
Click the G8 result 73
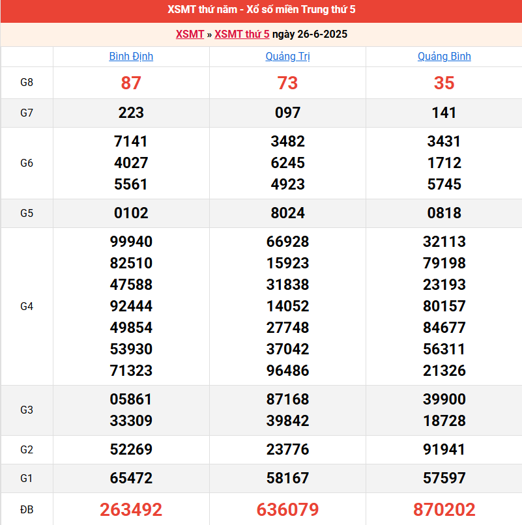(x=287, y=83)
